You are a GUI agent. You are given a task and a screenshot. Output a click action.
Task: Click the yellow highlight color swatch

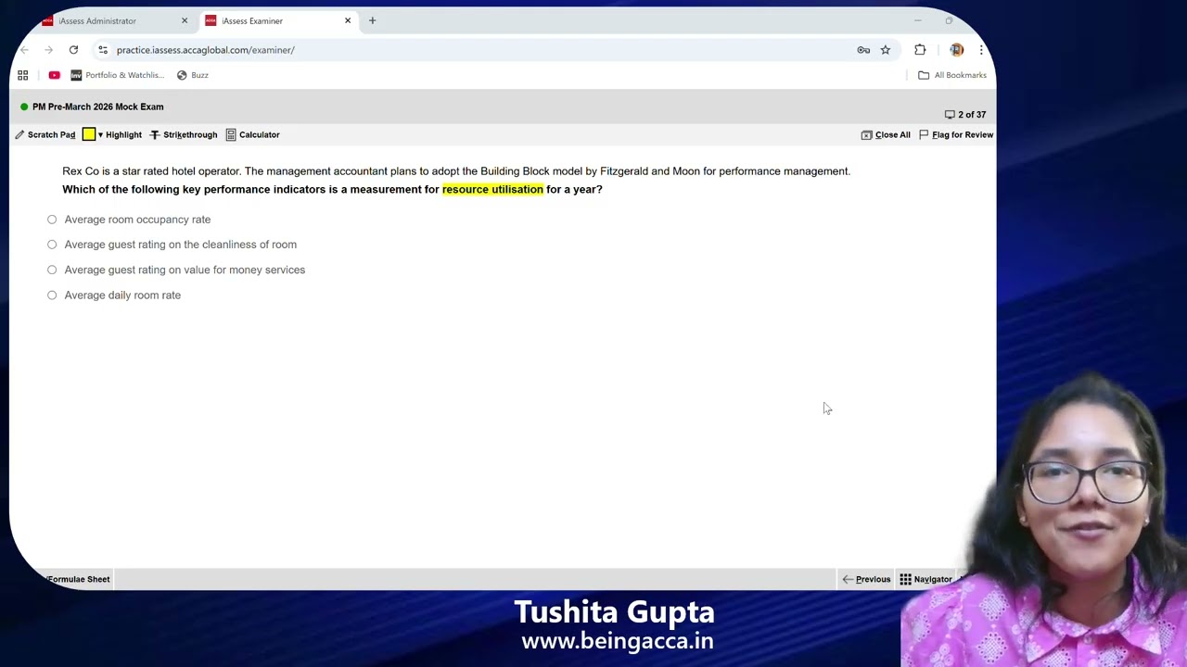[88, 134]
